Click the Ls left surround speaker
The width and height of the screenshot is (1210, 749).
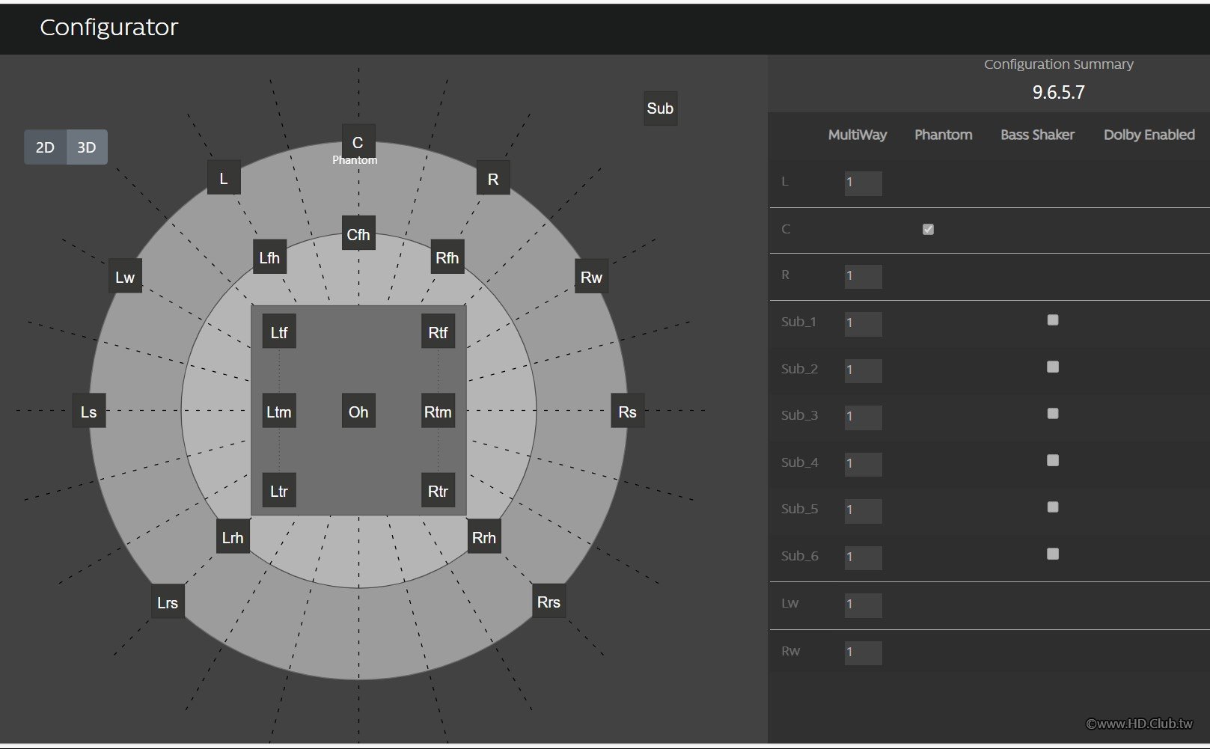(89, 412)
